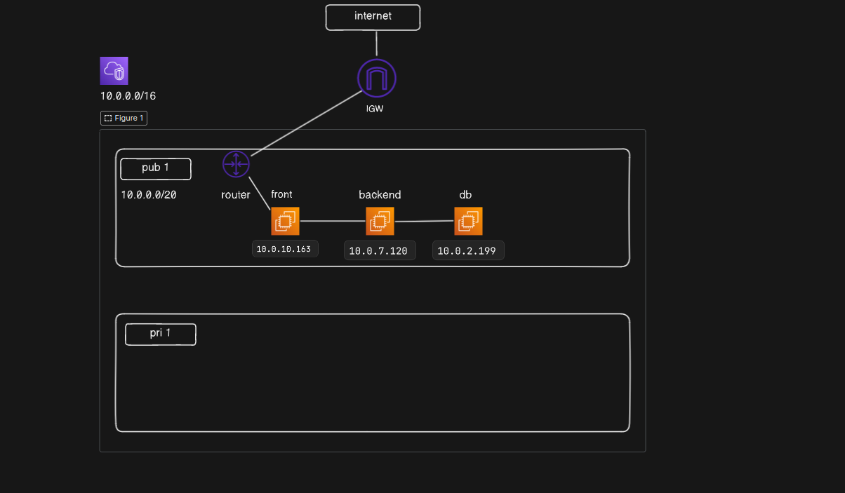Select the router icon in pub 1

pyautogui.click(x=236, y=164)
